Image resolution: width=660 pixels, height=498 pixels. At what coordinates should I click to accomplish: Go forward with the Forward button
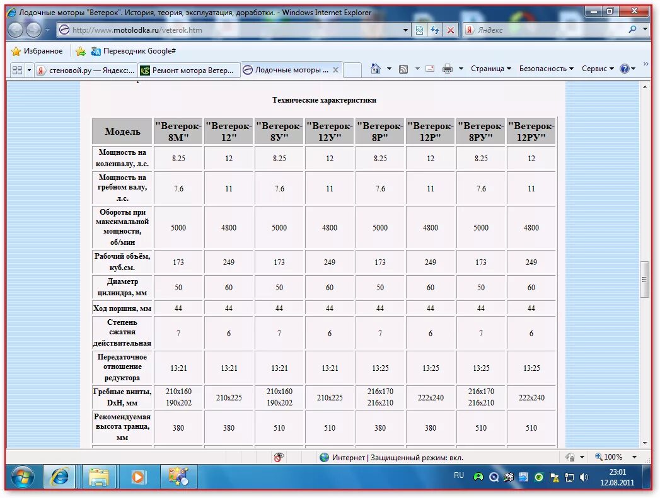[33, 30]
